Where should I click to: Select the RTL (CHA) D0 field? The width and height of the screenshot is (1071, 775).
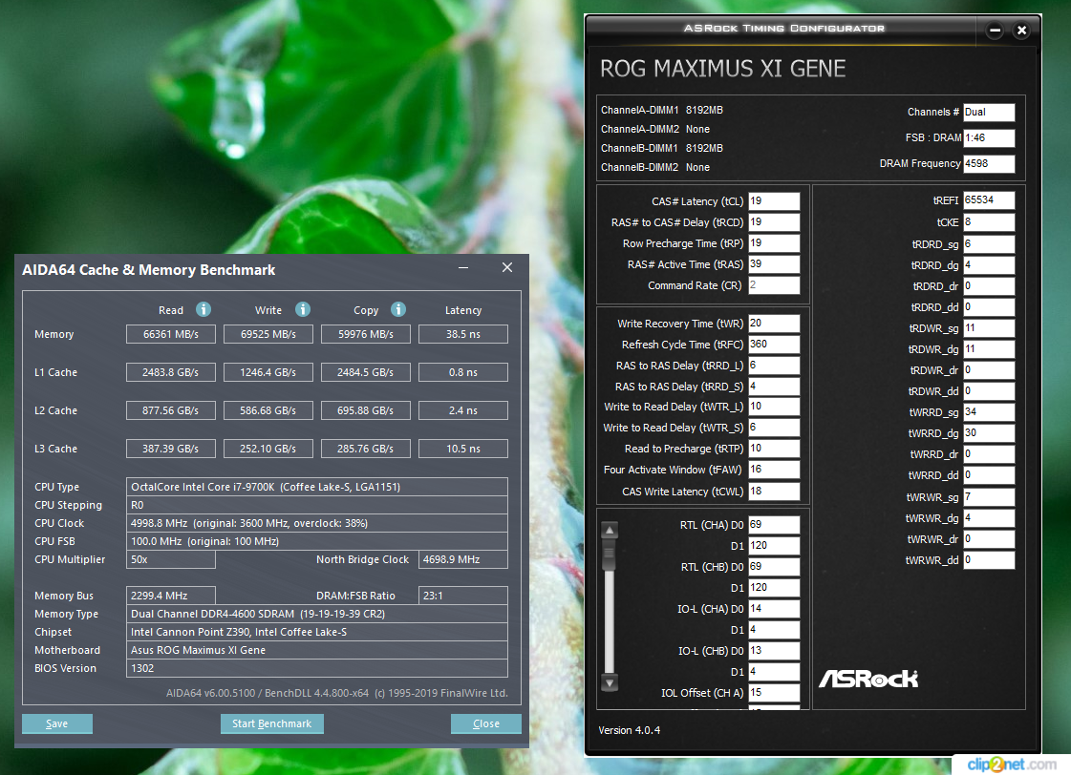[x=774, y=525]
